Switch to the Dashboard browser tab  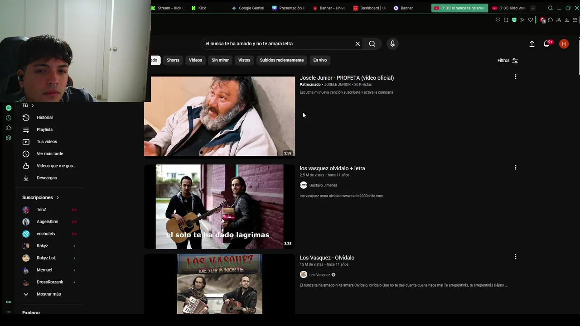370,8
